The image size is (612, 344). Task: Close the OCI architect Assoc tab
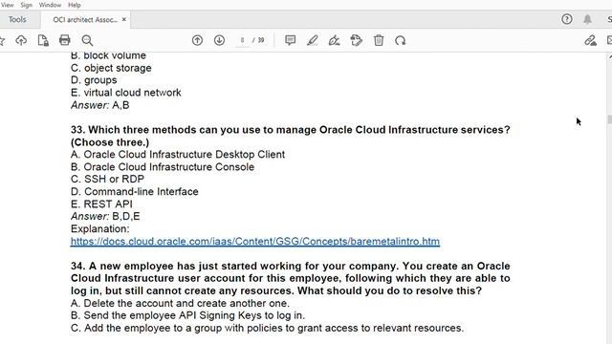pyautogui.click(x=124, y=19)
